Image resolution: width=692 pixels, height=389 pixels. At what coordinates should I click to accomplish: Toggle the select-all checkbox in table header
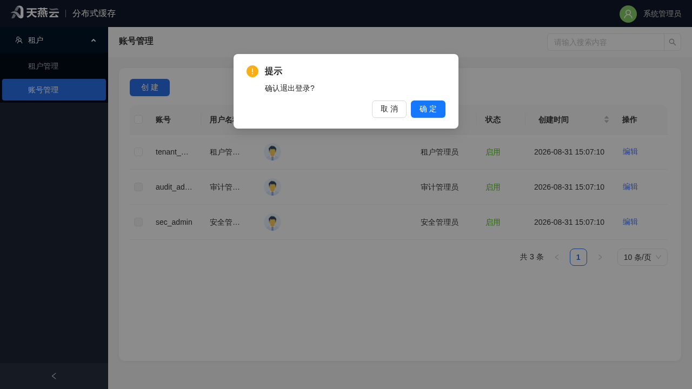[138, 119]
